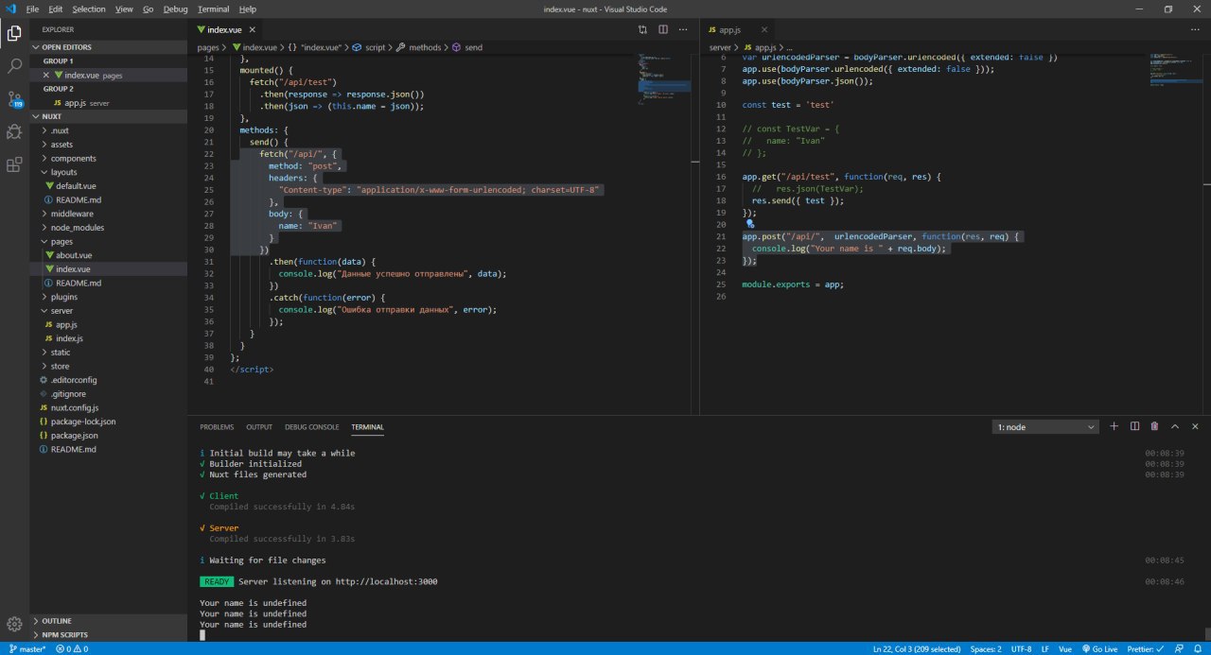Click the Ln 22, Col 3 cursor position
1211x655 pixels.
[917, 649]
